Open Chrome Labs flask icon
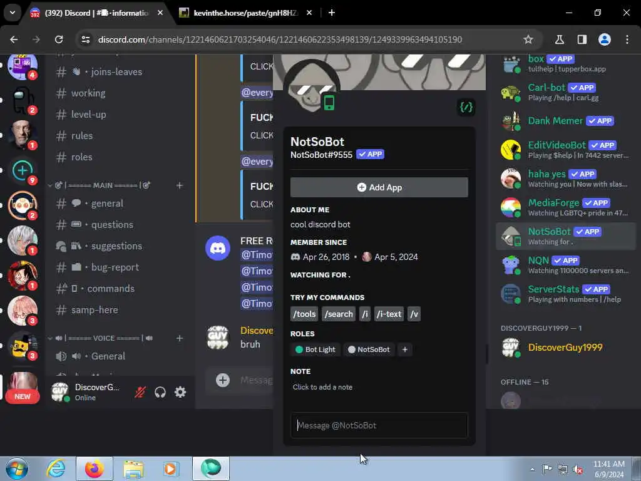The height and width of the screenshot is (481, 641). (560, 39)
